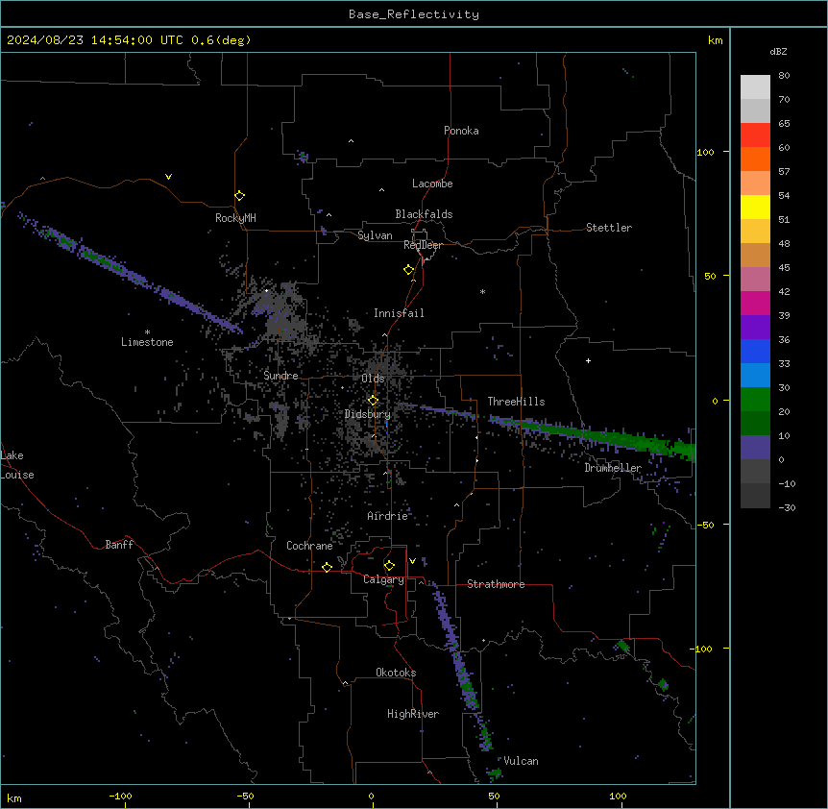The image size is (828, 809).
Task: Click the asterisk marker above Limestone
Action: pyautogui.click(x=147, y=332)
